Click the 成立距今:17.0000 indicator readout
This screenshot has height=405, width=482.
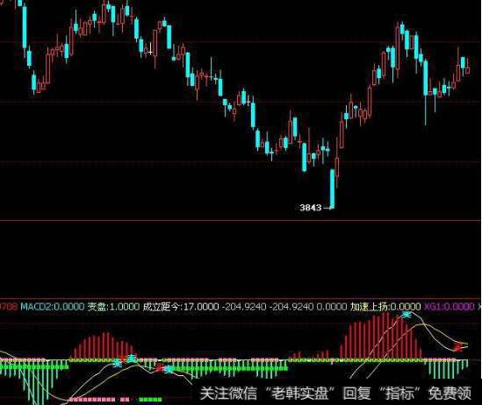click(x=181, y=307)
